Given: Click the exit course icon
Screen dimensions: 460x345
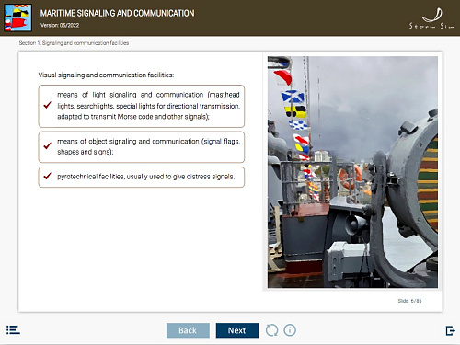Looking at the screenshot, I should tap(450, 330).
